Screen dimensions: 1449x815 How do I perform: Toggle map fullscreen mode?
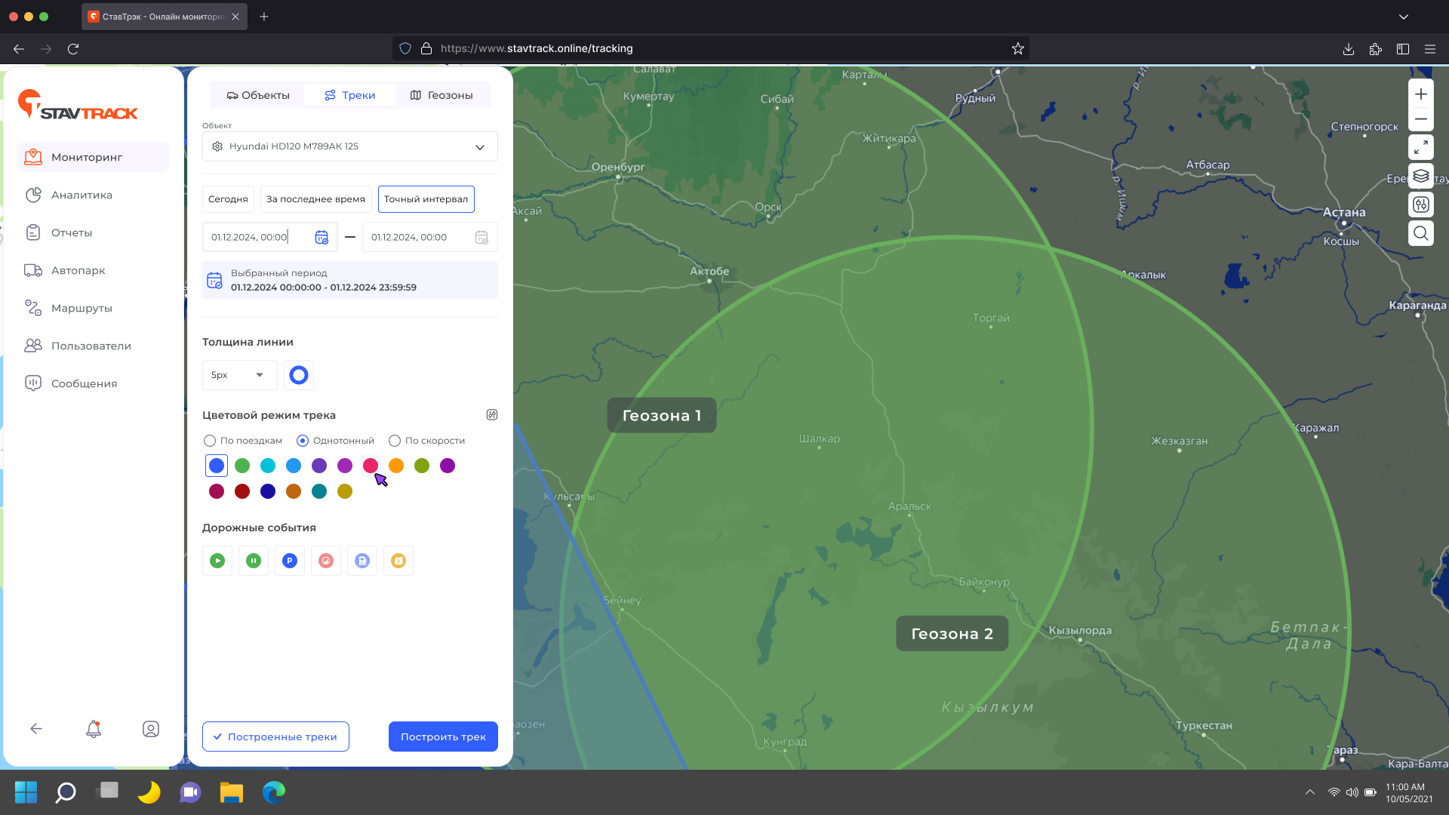pos(1421,147)
